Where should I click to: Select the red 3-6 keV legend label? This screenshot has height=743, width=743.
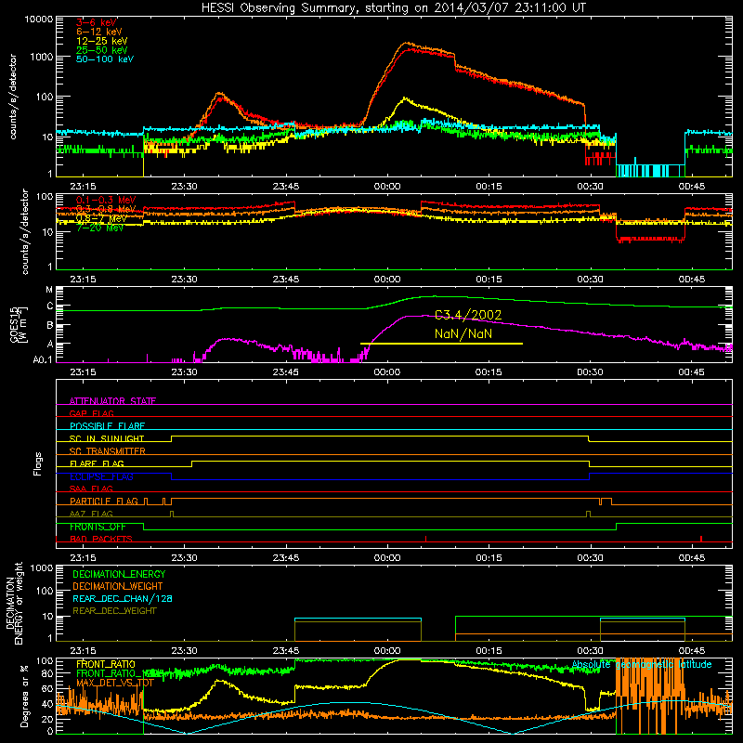[97, 22]
